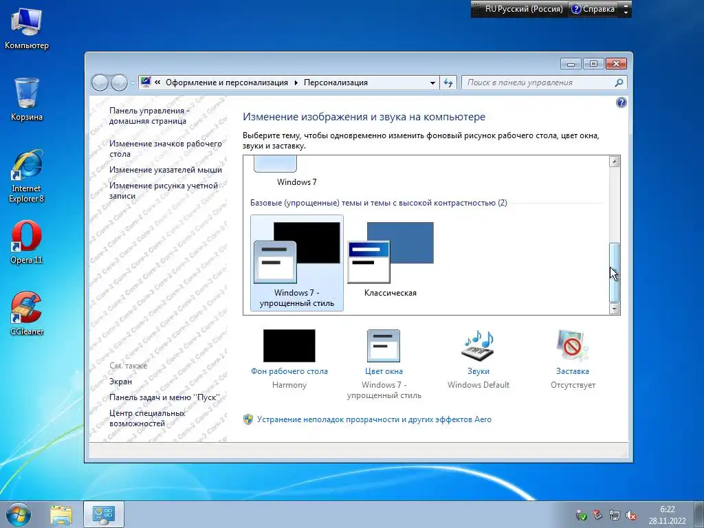704x528 pixels.
Task: Click the Персонализация breadcrumb
Action: 335,82
